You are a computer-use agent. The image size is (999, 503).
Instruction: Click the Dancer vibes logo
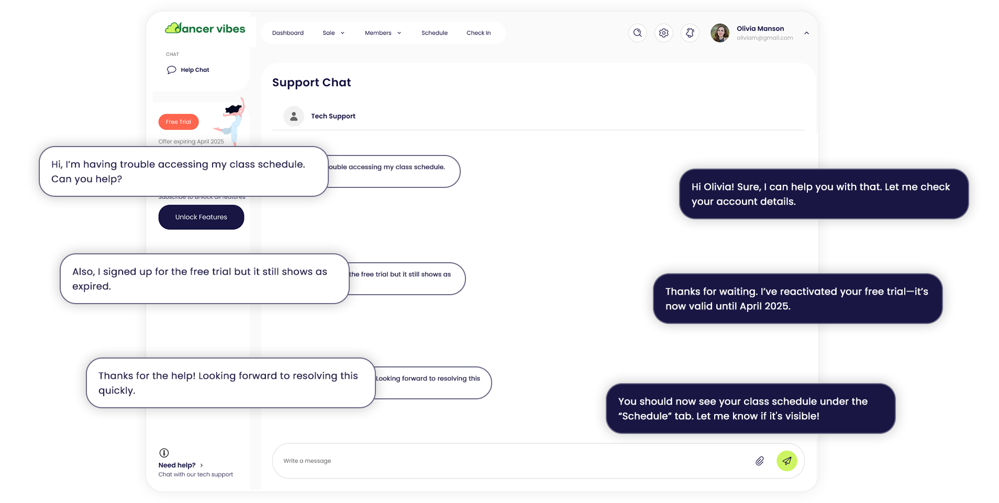coord(205,29)
